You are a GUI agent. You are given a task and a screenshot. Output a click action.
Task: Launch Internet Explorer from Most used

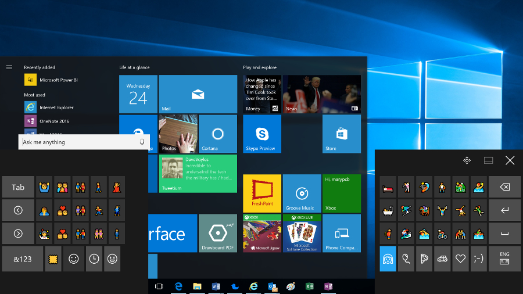coord(49,107)
